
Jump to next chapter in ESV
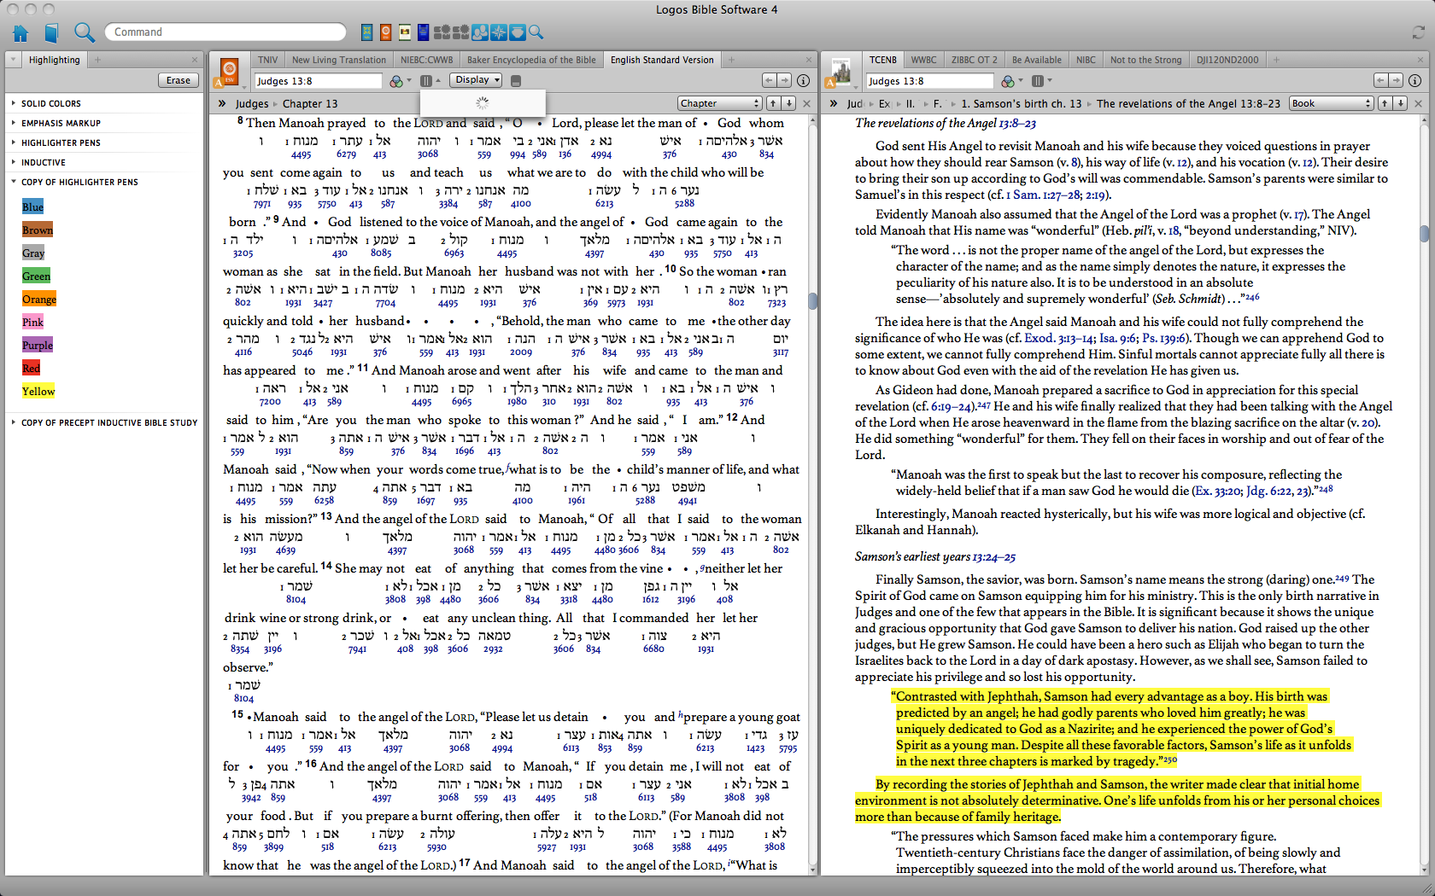pos(789,103)
